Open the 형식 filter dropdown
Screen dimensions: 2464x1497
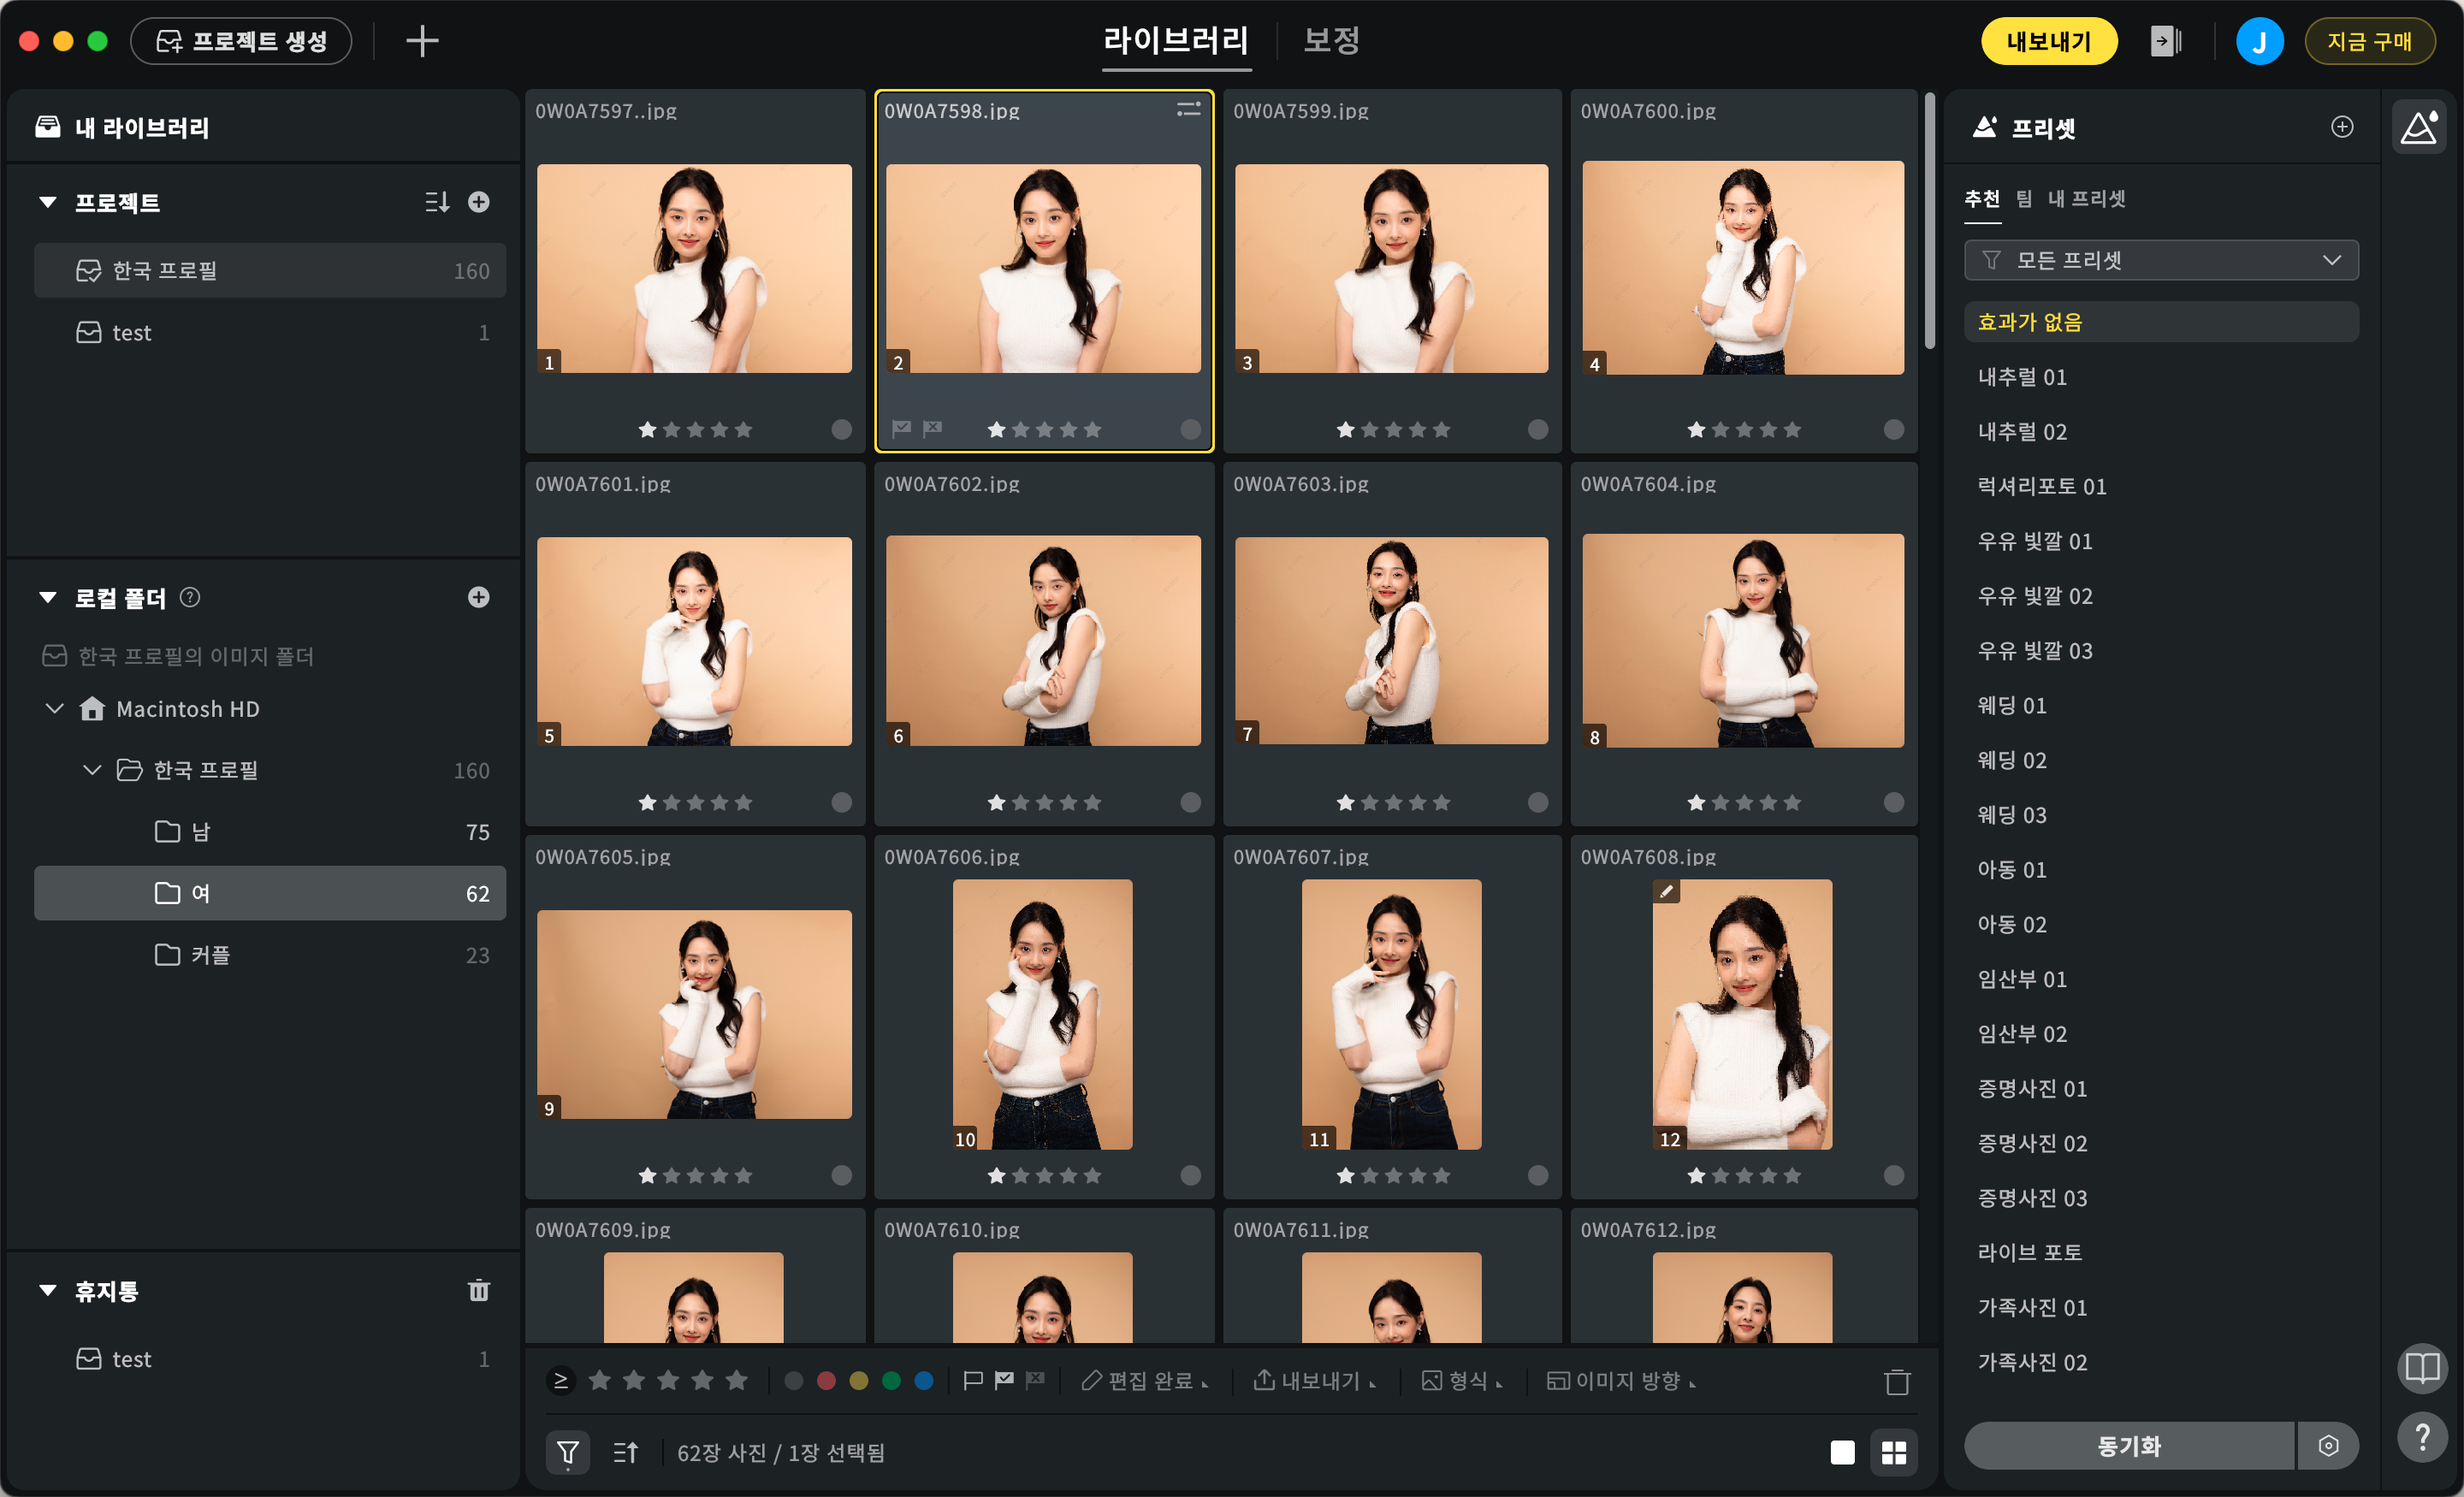[1462, 1381]
